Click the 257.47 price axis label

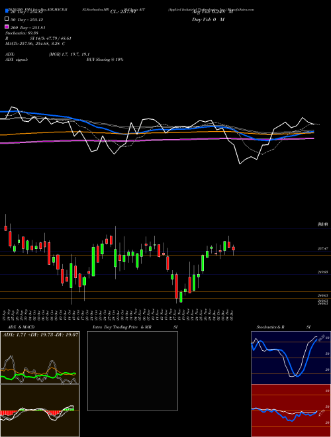(322, 248)
